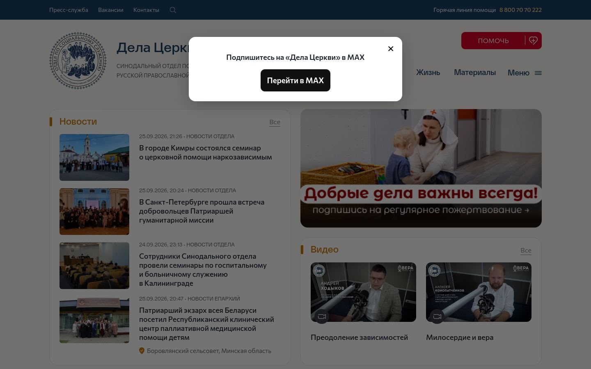591x369 pixels.
Task: Show all news via Все link
Action: tap(275, 122)
